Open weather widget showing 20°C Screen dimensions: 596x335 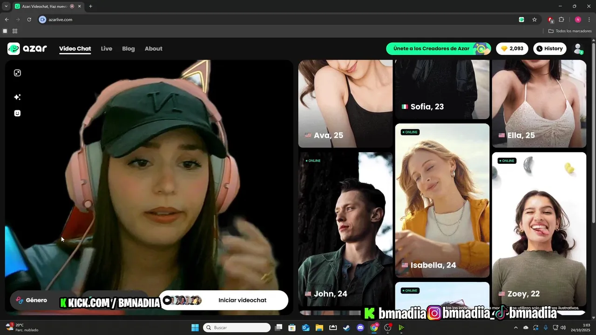(x=22, y=328)
